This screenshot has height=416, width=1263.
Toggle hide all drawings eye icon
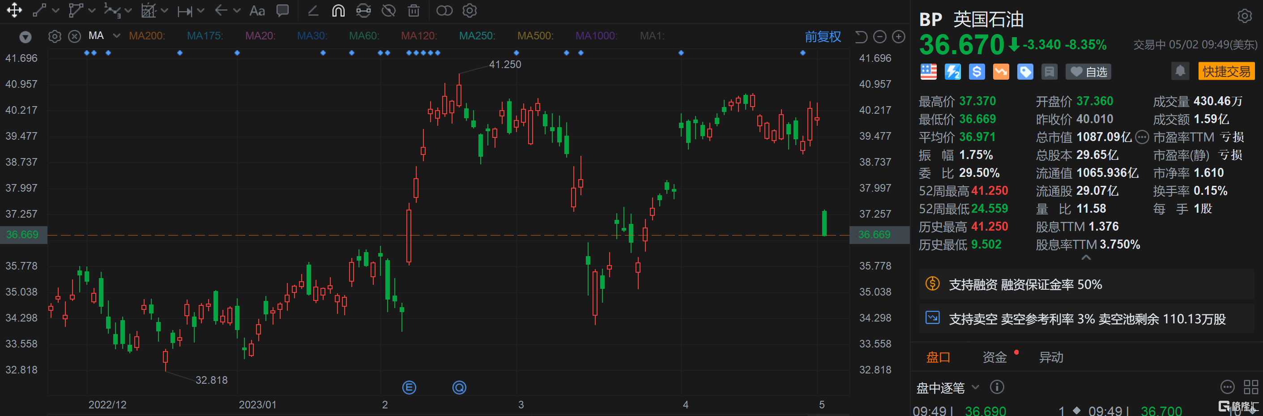coord(389,10)
